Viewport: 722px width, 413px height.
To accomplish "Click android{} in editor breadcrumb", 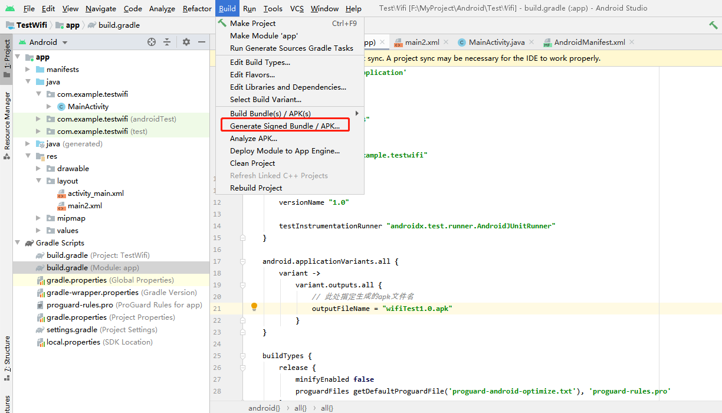I will click(264, 408).
